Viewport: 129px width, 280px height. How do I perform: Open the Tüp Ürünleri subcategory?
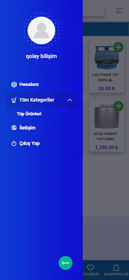(x=29, y=114)
